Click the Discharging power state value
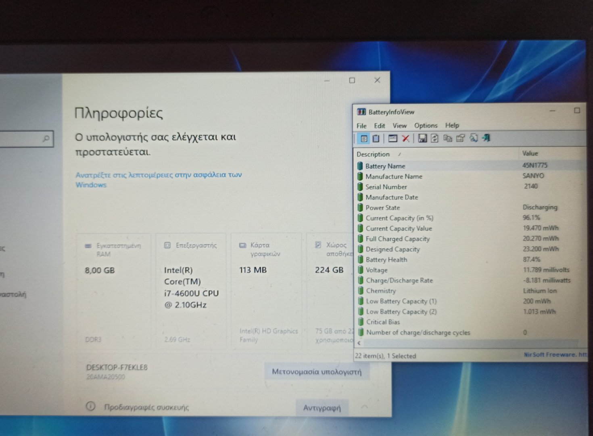This screenshot has width=593, height=436. pyautogui.click(x=540, y=207)
